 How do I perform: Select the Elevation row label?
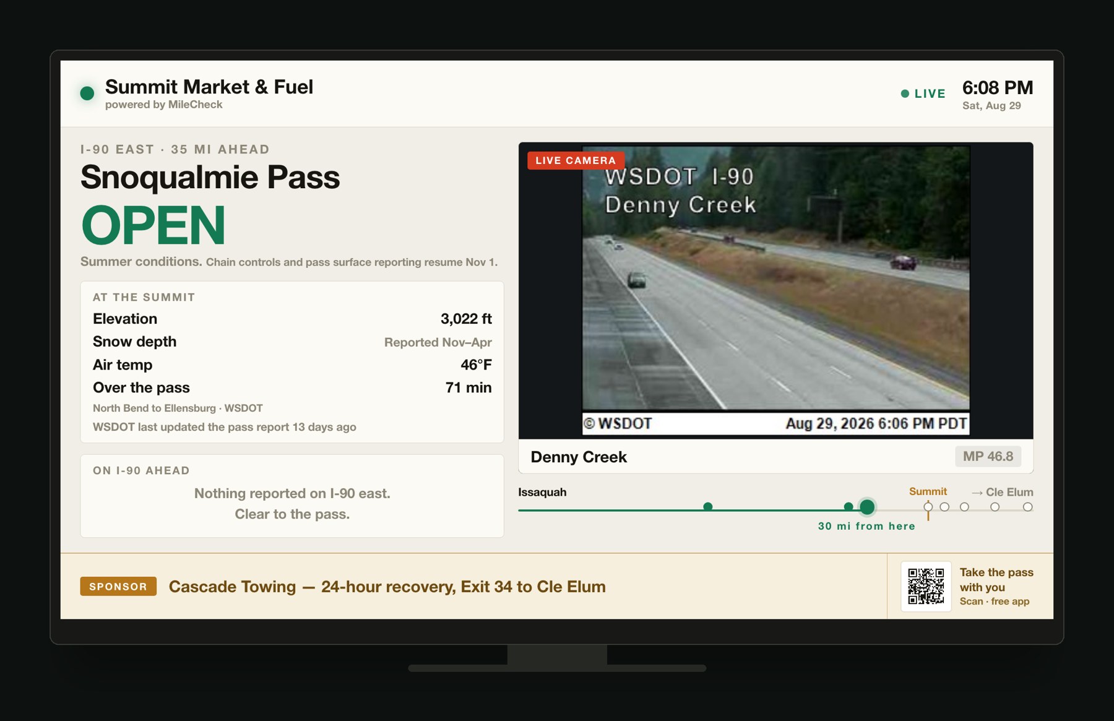pyautogui.click(x=125, y=319)
